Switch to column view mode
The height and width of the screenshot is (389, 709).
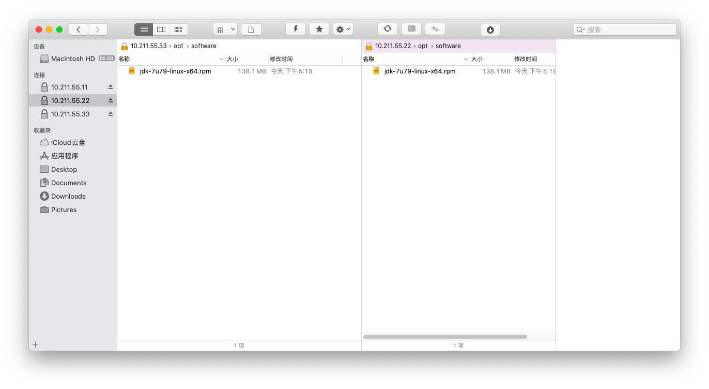coord(161,29)
